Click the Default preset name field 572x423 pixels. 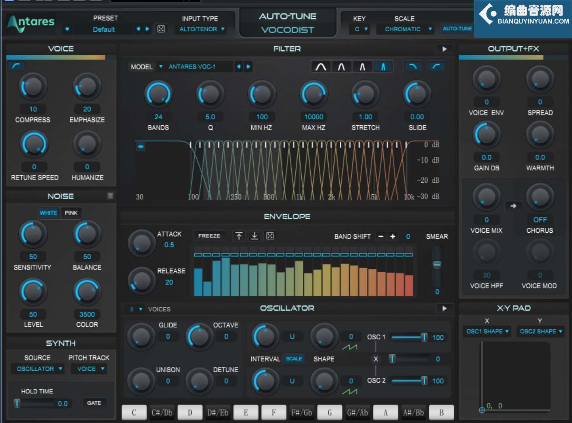pos(104,29)
